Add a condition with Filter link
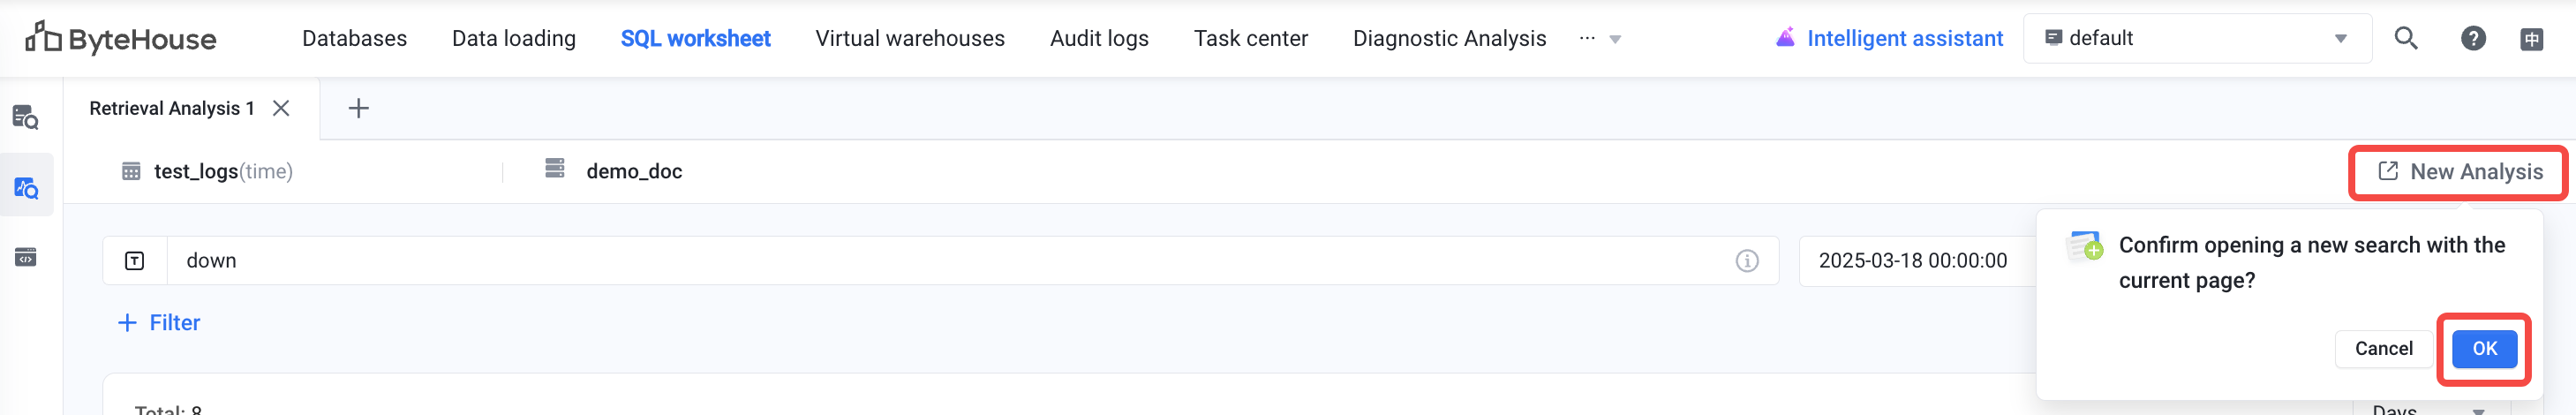Viewport: 2576px width, 415px height. [x=159, y=322]
